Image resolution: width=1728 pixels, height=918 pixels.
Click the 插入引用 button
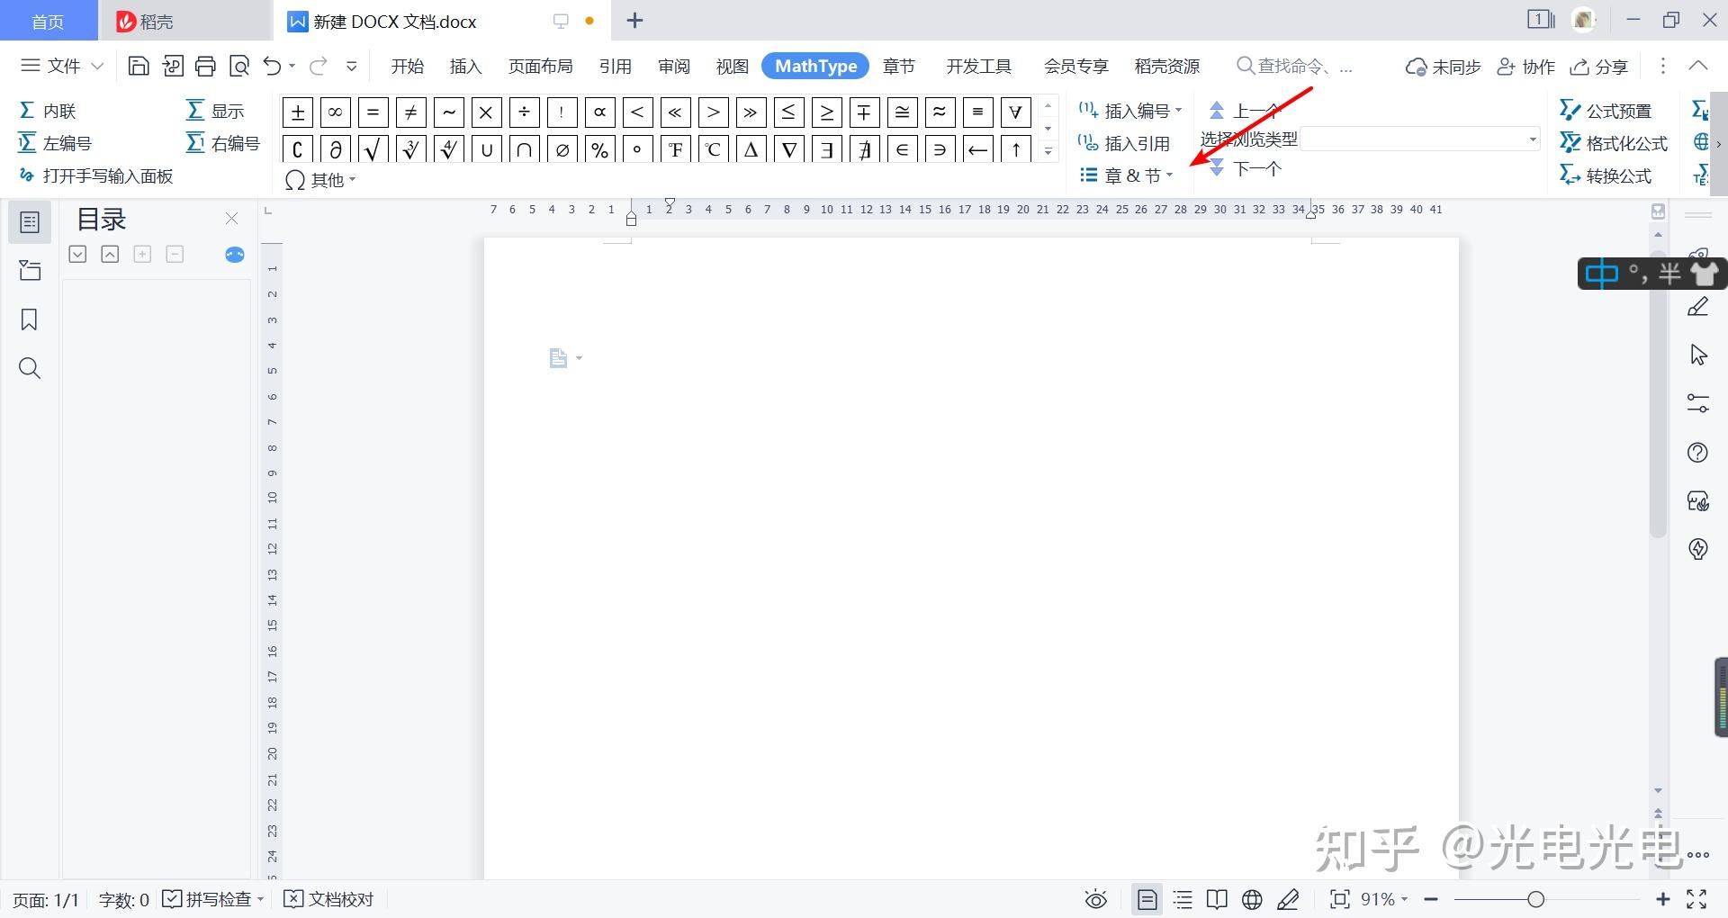1124,143
